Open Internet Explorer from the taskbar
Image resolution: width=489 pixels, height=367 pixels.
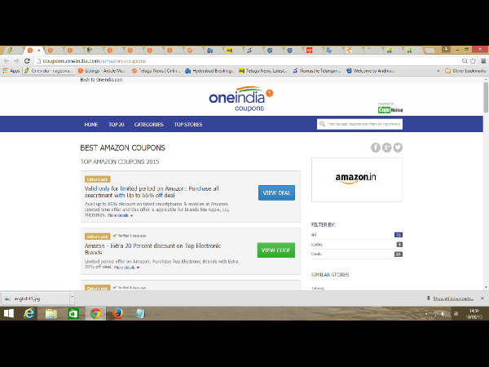(30, 313)
